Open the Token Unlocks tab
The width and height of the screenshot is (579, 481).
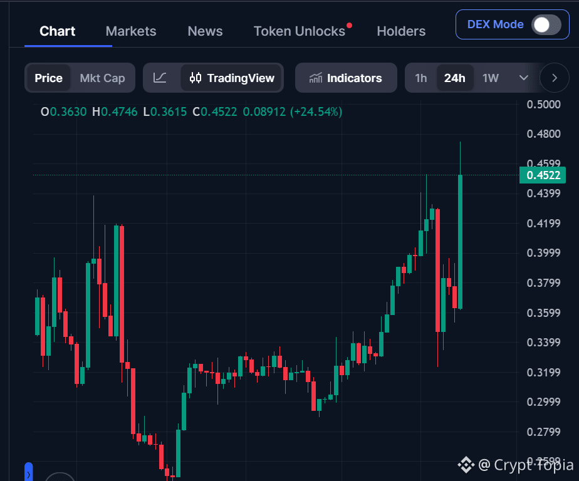click(x=300, y=31)
